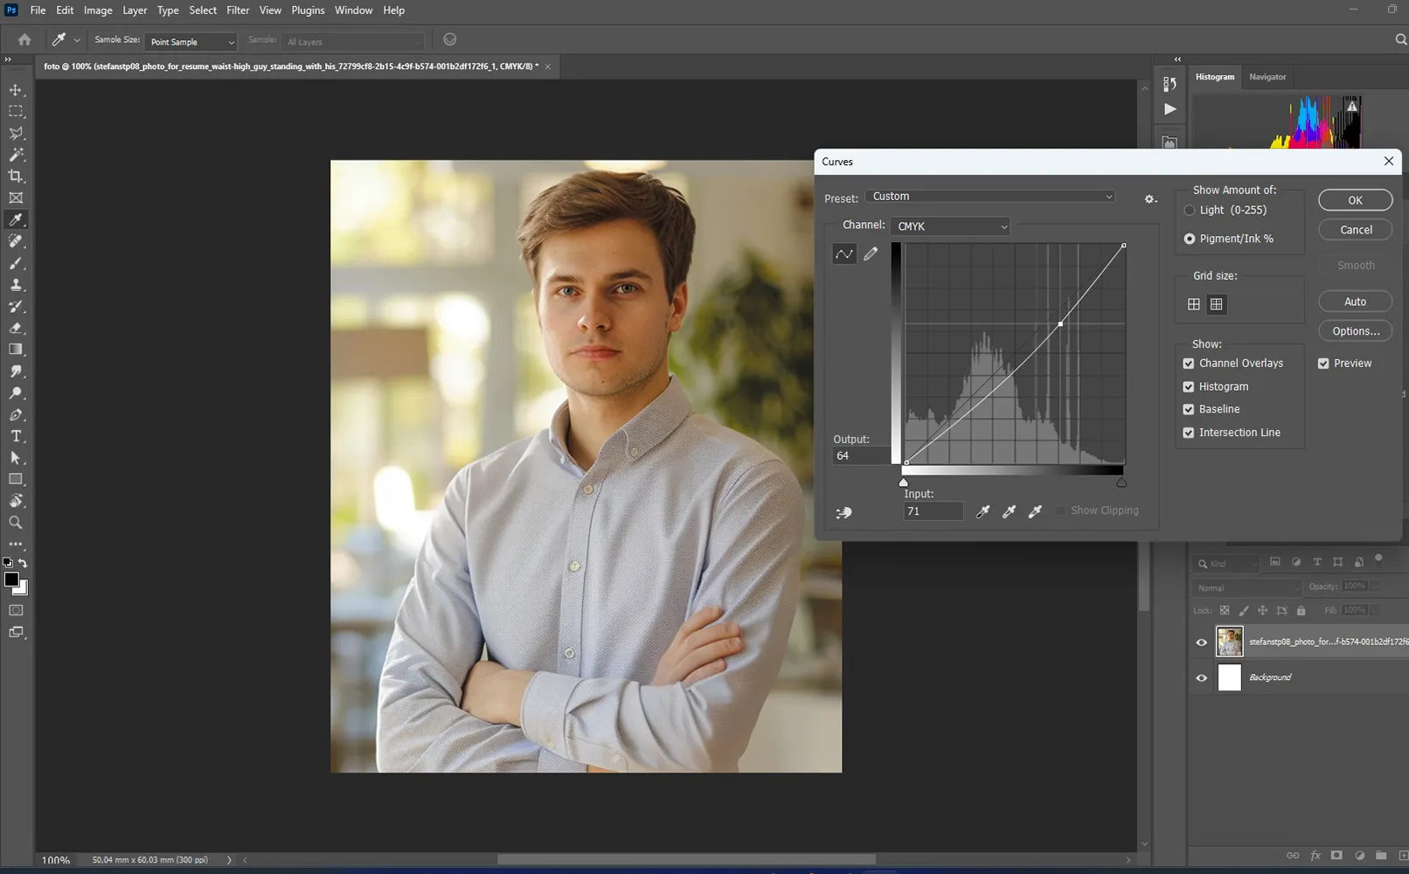Toggle the Histogram checkbox in Curves
This screenshot has height=874, width=1409.
(1188, 386)
